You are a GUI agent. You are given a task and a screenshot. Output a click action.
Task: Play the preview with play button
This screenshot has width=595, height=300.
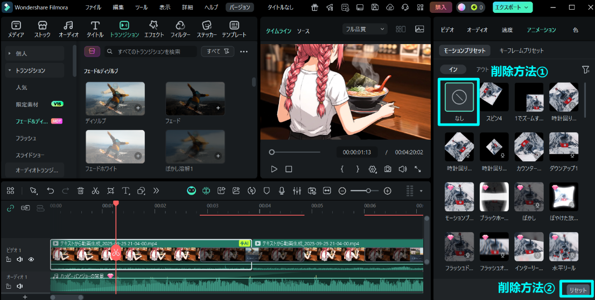click(x=274, y=169)
